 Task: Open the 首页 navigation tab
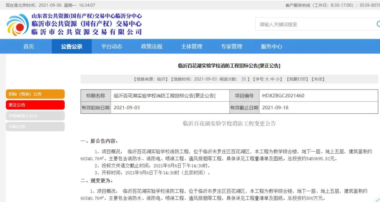click(x=28, y=46)
